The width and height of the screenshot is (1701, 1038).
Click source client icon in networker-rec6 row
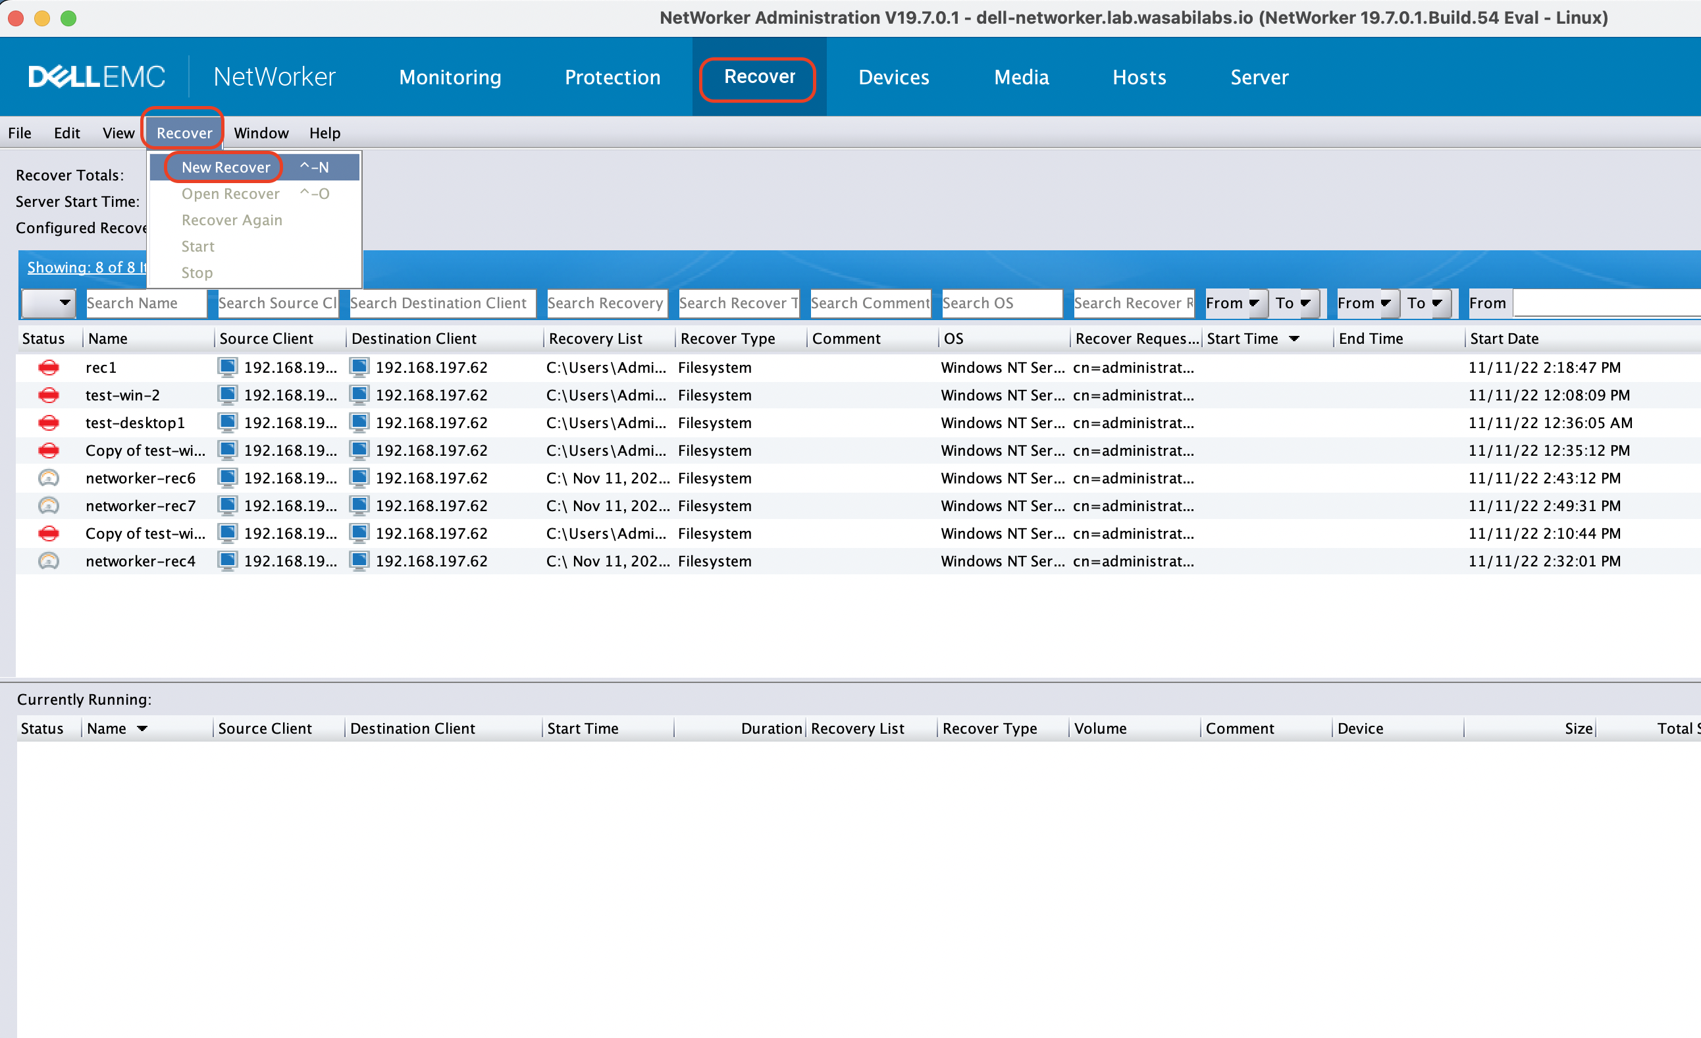(228, 478)
